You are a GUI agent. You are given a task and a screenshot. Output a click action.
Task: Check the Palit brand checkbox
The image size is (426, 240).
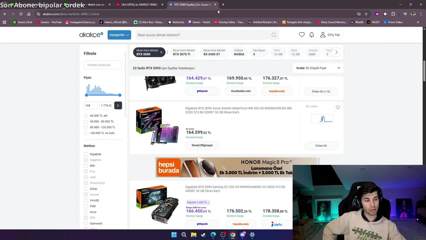[86, 206]
